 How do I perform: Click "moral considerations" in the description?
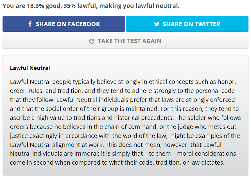(206, 153)
